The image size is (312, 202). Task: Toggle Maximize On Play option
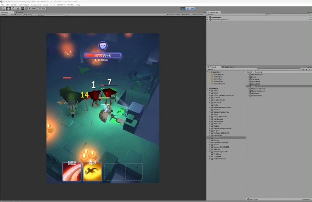tap(174, 15)
